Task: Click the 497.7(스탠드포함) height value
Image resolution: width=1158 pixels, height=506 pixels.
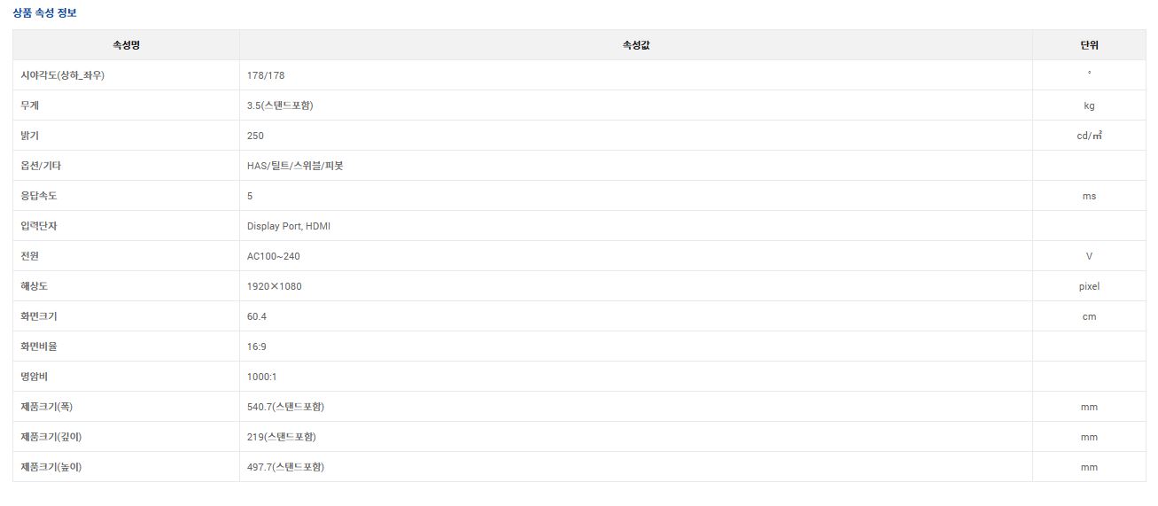Action: 285,467
